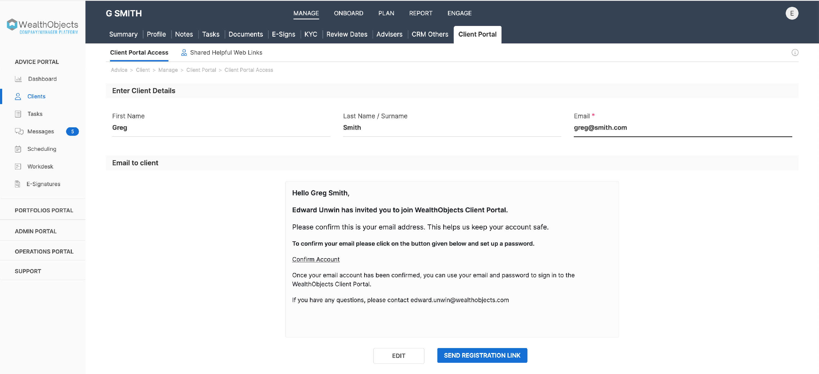The width and height of the screenshot is (819, 374).
Task: Switch to the Review Dates tab
Action: point(346,34)
